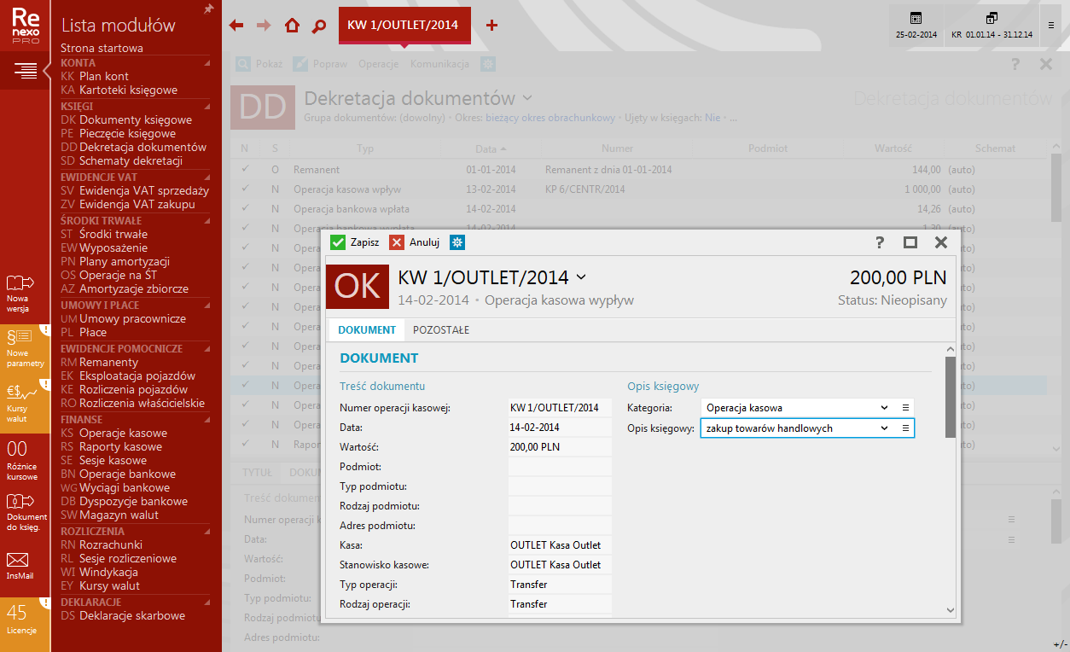Open Plan kont in module list
This screenshot has width=1070, height=652.
(103, 76)
